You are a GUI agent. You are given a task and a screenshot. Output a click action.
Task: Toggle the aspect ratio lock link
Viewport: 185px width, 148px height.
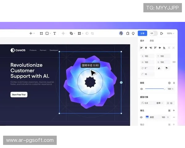[174, 62]
